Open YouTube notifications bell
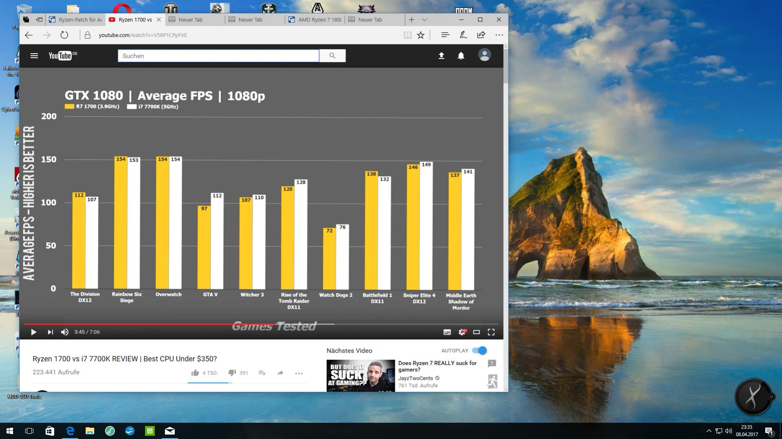782x439 pixels. (461, 56)
